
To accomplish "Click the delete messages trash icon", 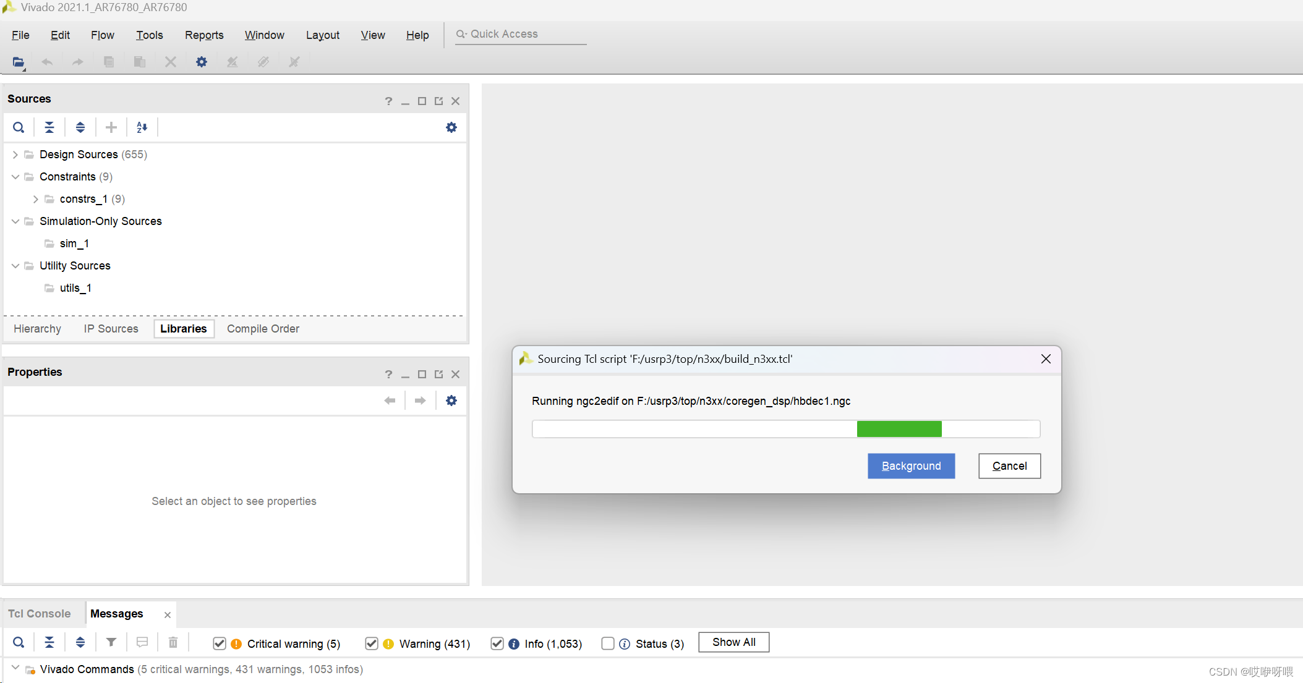I will [x=173, y=643].
